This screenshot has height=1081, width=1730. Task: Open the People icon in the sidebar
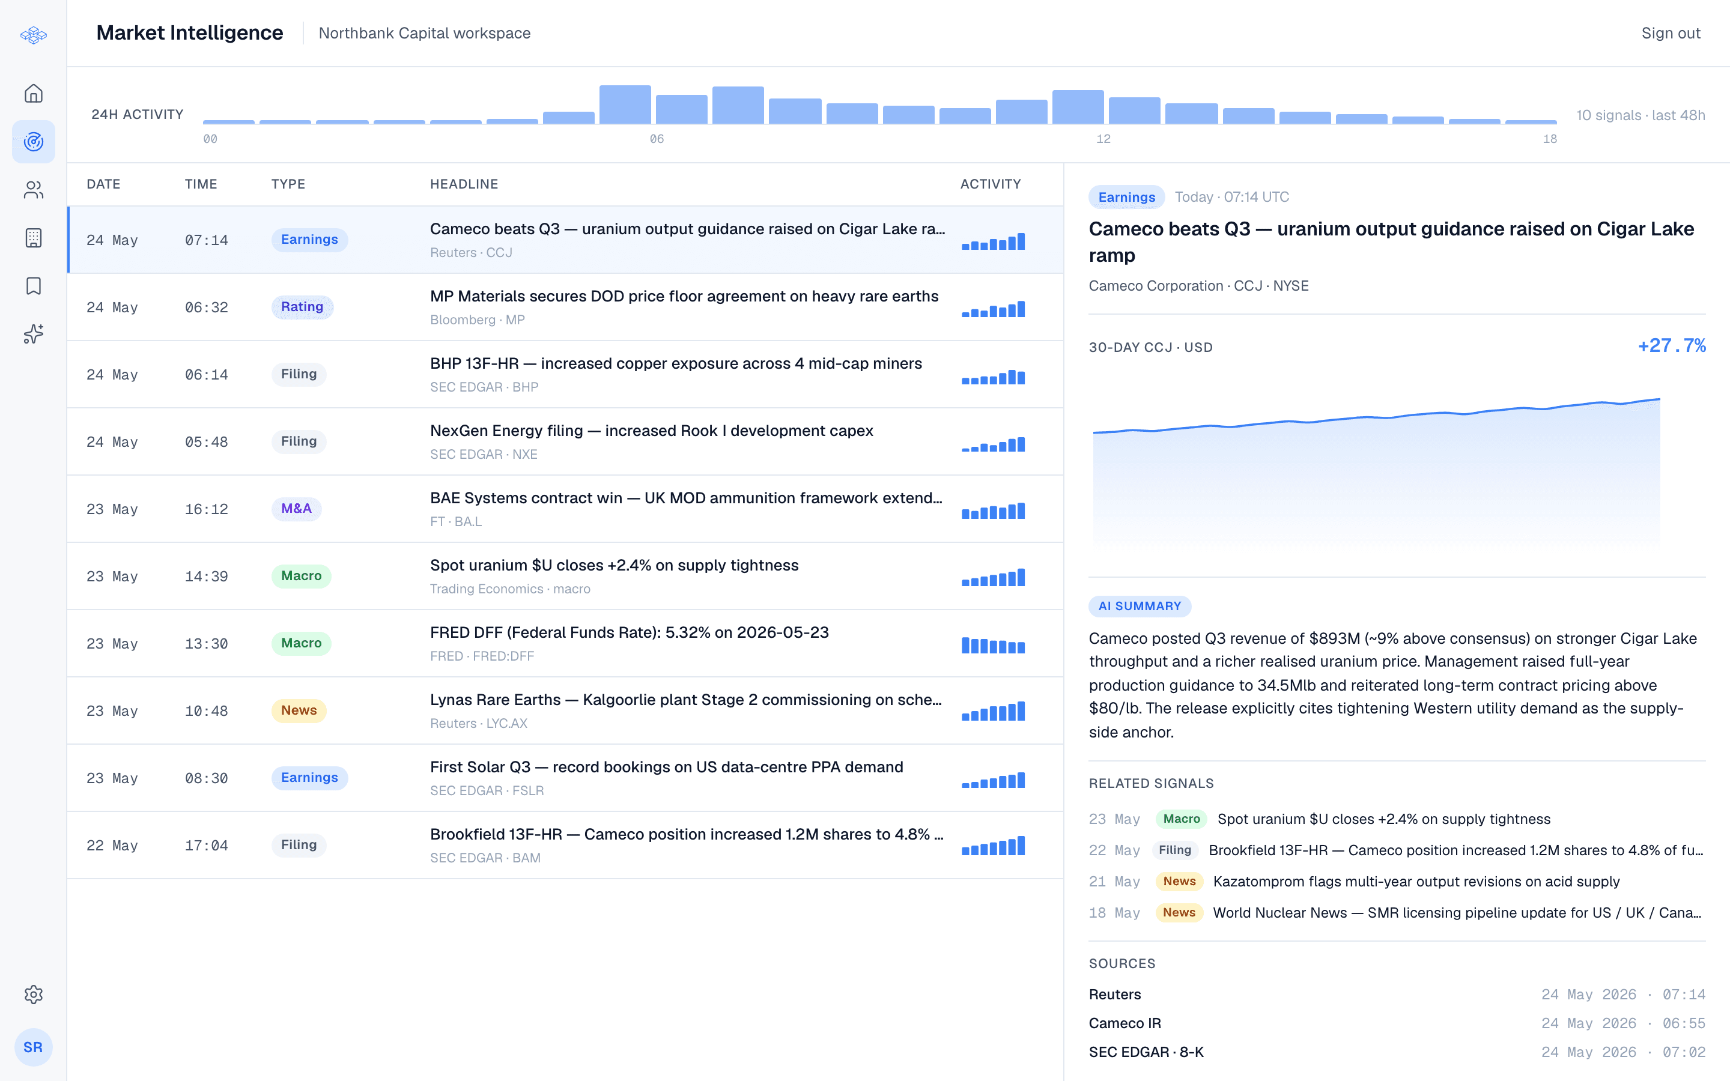(34, 189)
